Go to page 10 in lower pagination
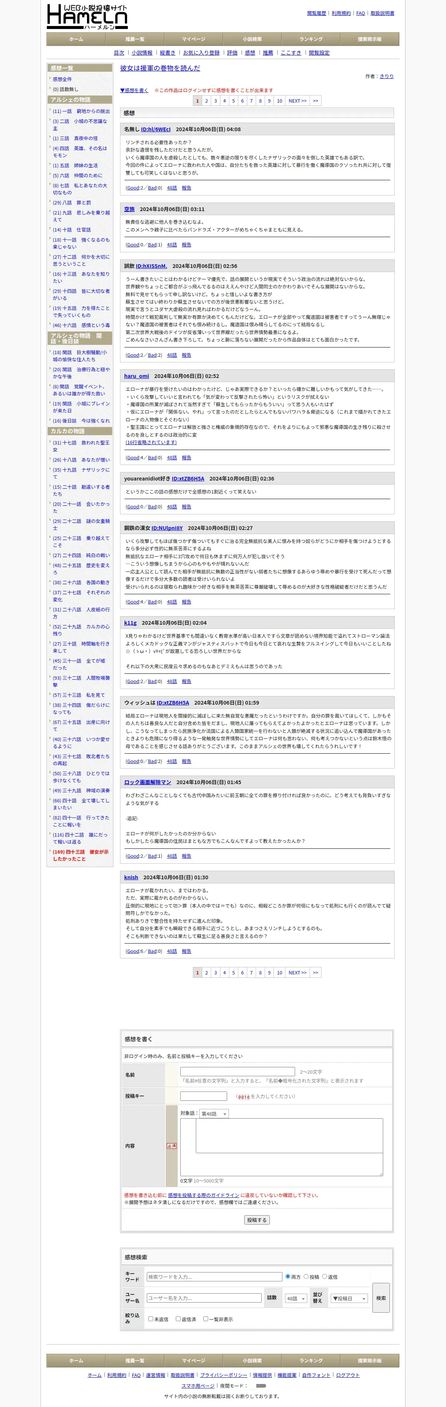The width and height of the screenshot is (446, 1407). click(279, 973)
